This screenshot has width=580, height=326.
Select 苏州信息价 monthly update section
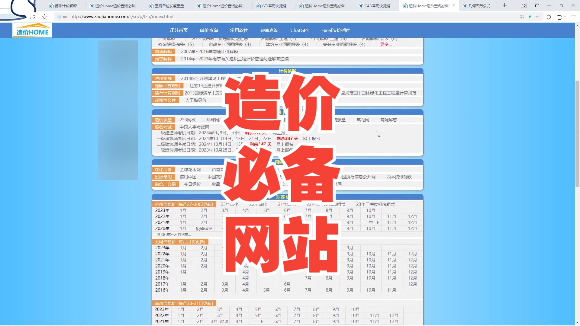pos(184,204)
